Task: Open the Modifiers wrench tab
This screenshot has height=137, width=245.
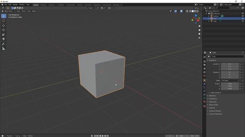Action: click(x=204, y=84)
